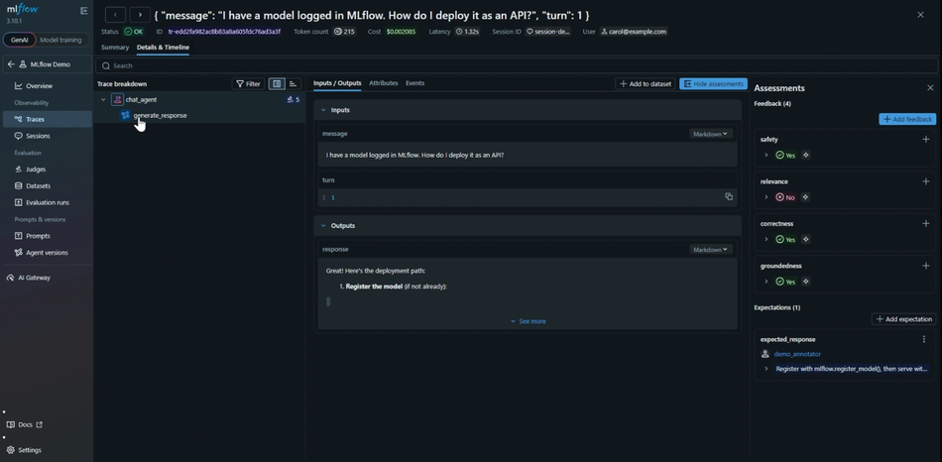Close the trace detail view X
Image resolution: width=942 pixels, height=462 pixels.
coord(920,15)
